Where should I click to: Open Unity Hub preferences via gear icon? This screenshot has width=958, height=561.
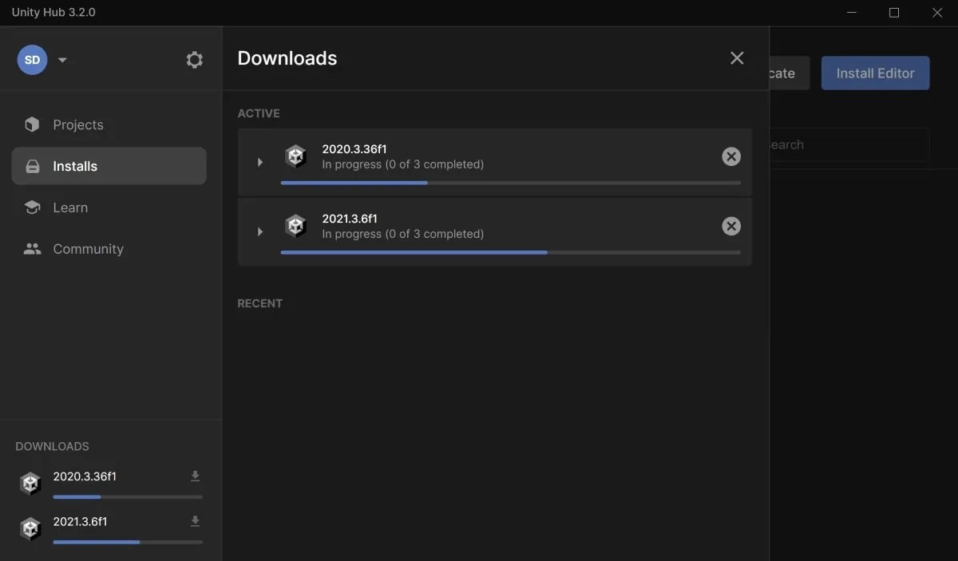point(194,59)
